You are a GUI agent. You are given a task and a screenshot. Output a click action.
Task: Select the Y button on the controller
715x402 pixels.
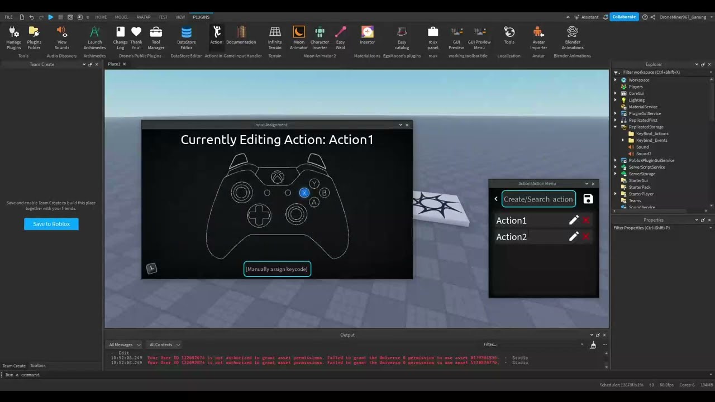pyautogui.click(x=314, y=184)
